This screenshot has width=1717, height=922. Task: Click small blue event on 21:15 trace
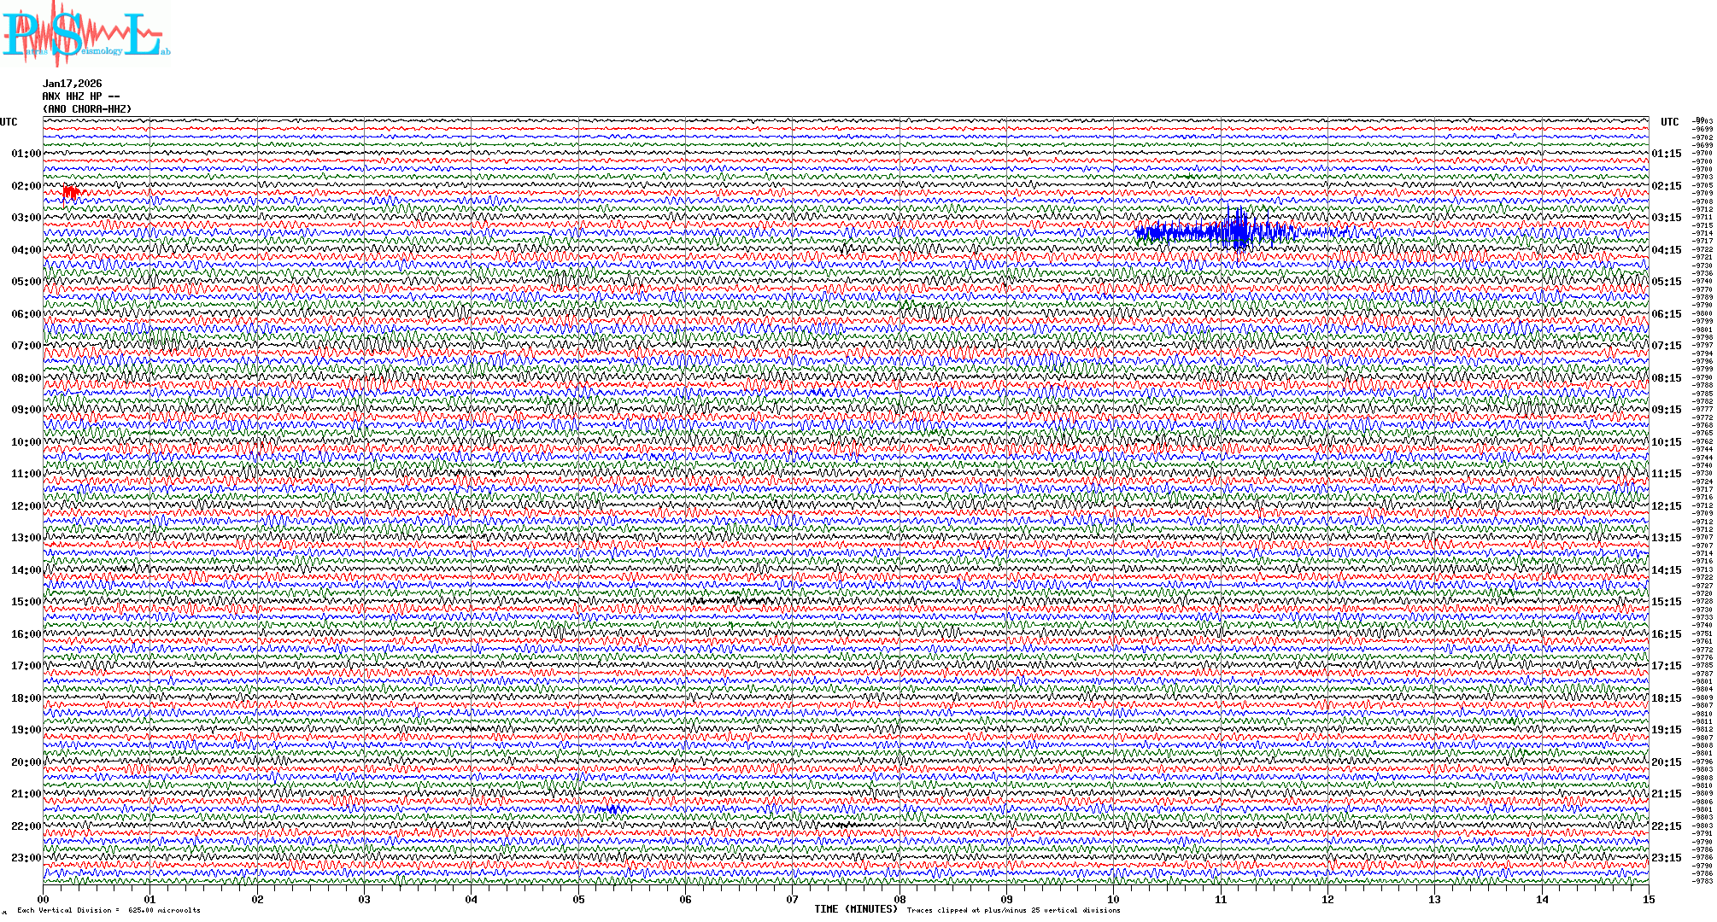point(611,808)
